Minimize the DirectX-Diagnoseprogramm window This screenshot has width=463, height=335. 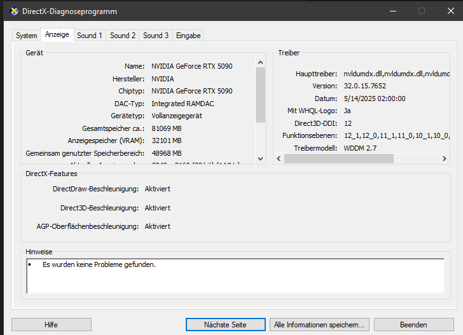coord(393,11)
